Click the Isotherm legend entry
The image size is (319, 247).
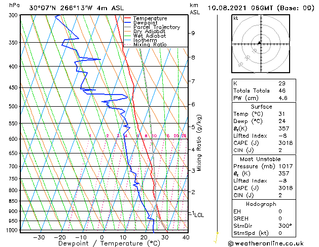pos(140,40)
